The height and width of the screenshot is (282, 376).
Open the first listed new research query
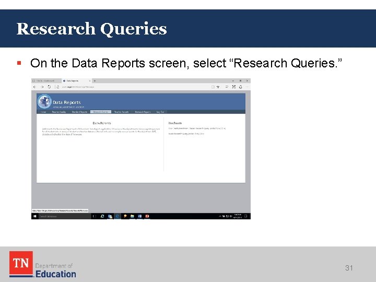(197, 128)
